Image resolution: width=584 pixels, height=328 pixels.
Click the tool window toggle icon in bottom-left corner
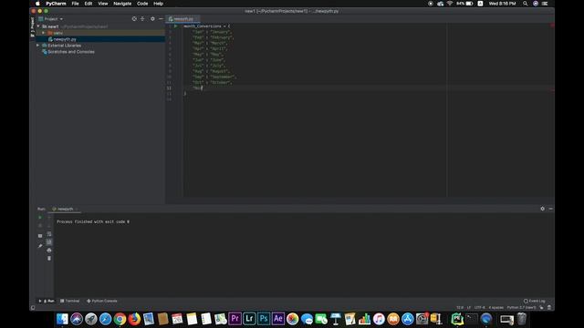(x=33, y=308)
